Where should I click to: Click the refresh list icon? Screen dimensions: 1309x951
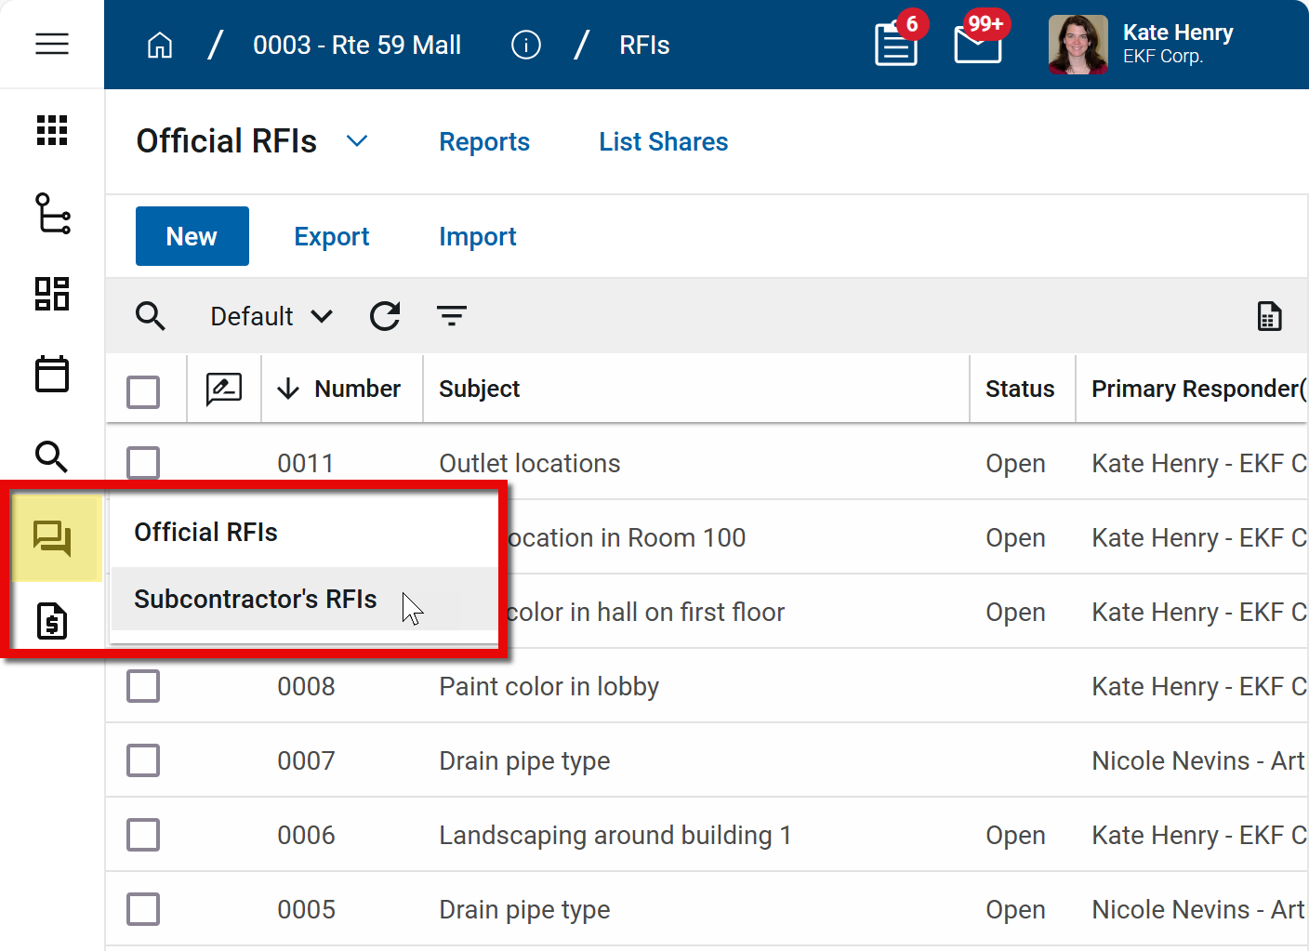click(x=385, y=316)
